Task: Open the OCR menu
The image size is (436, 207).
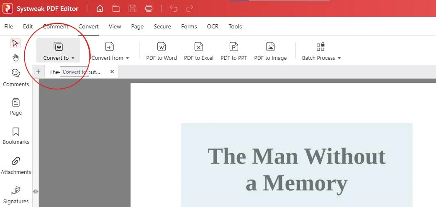Action: coord(213,26)
